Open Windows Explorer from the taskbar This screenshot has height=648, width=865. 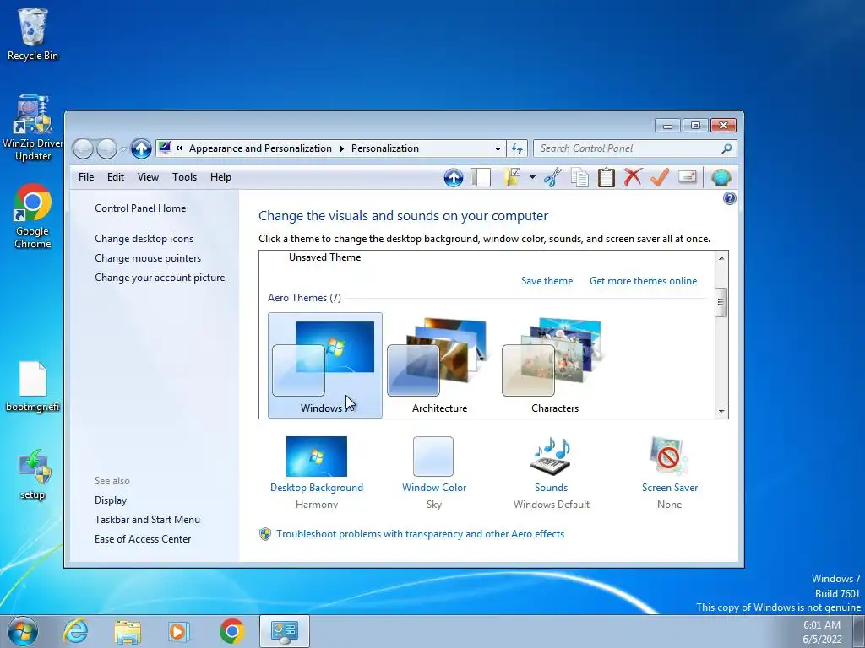pos(128,631)
